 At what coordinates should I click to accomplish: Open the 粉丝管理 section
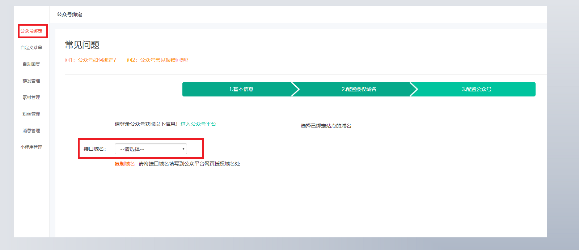point(31,114)
